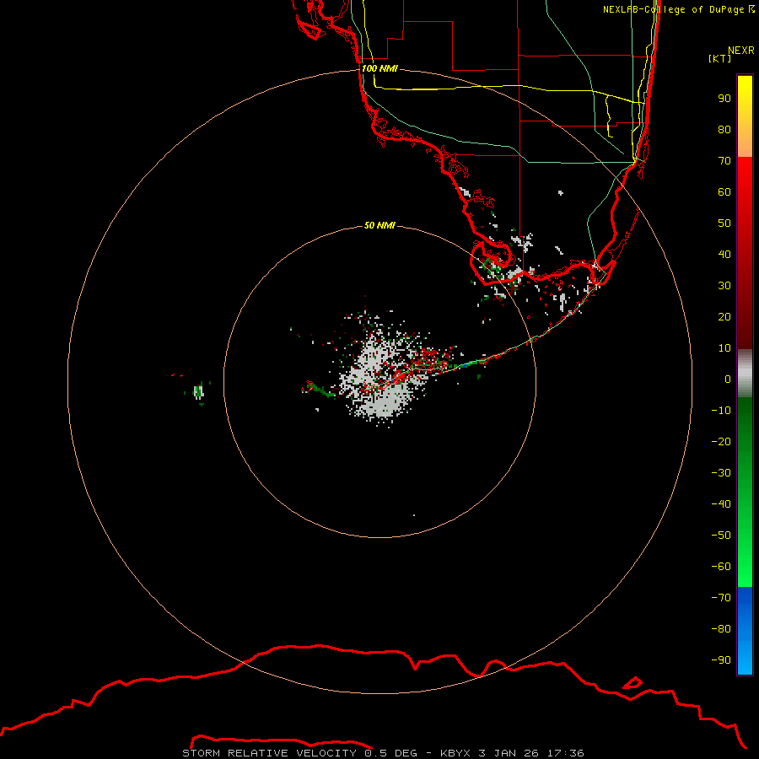Click the 20 value on velocity scale
This screenshot has width=759, height=759.
(x=724, y=316)
